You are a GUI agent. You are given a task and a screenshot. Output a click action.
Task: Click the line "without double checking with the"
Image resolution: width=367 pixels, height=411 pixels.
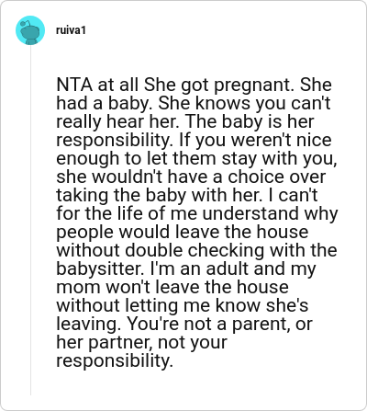[196, 250]
